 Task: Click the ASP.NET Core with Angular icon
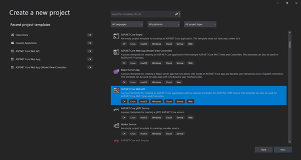coord(116,141)
